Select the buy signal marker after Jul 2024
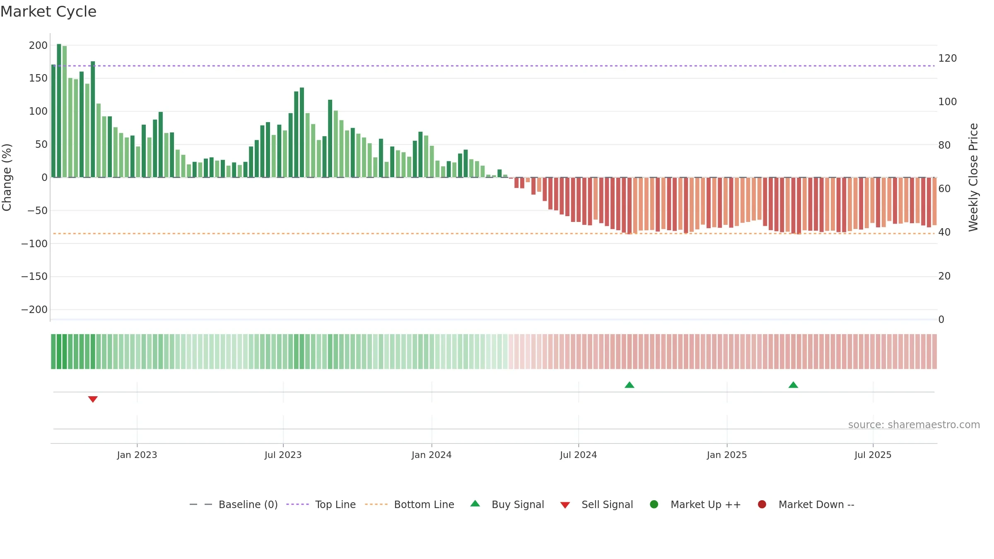994x559 pixels. 630,385
